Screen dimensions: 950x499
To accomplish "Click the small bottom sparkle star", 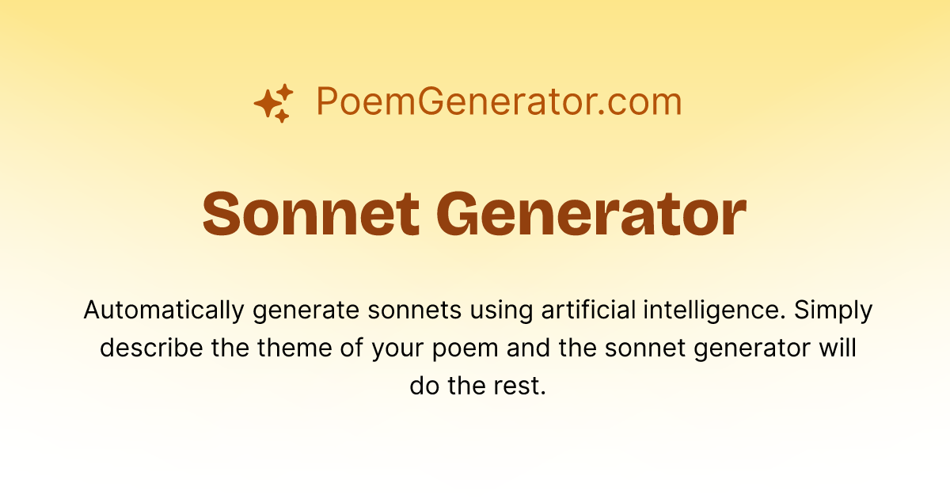I will (x=282, y=116).
